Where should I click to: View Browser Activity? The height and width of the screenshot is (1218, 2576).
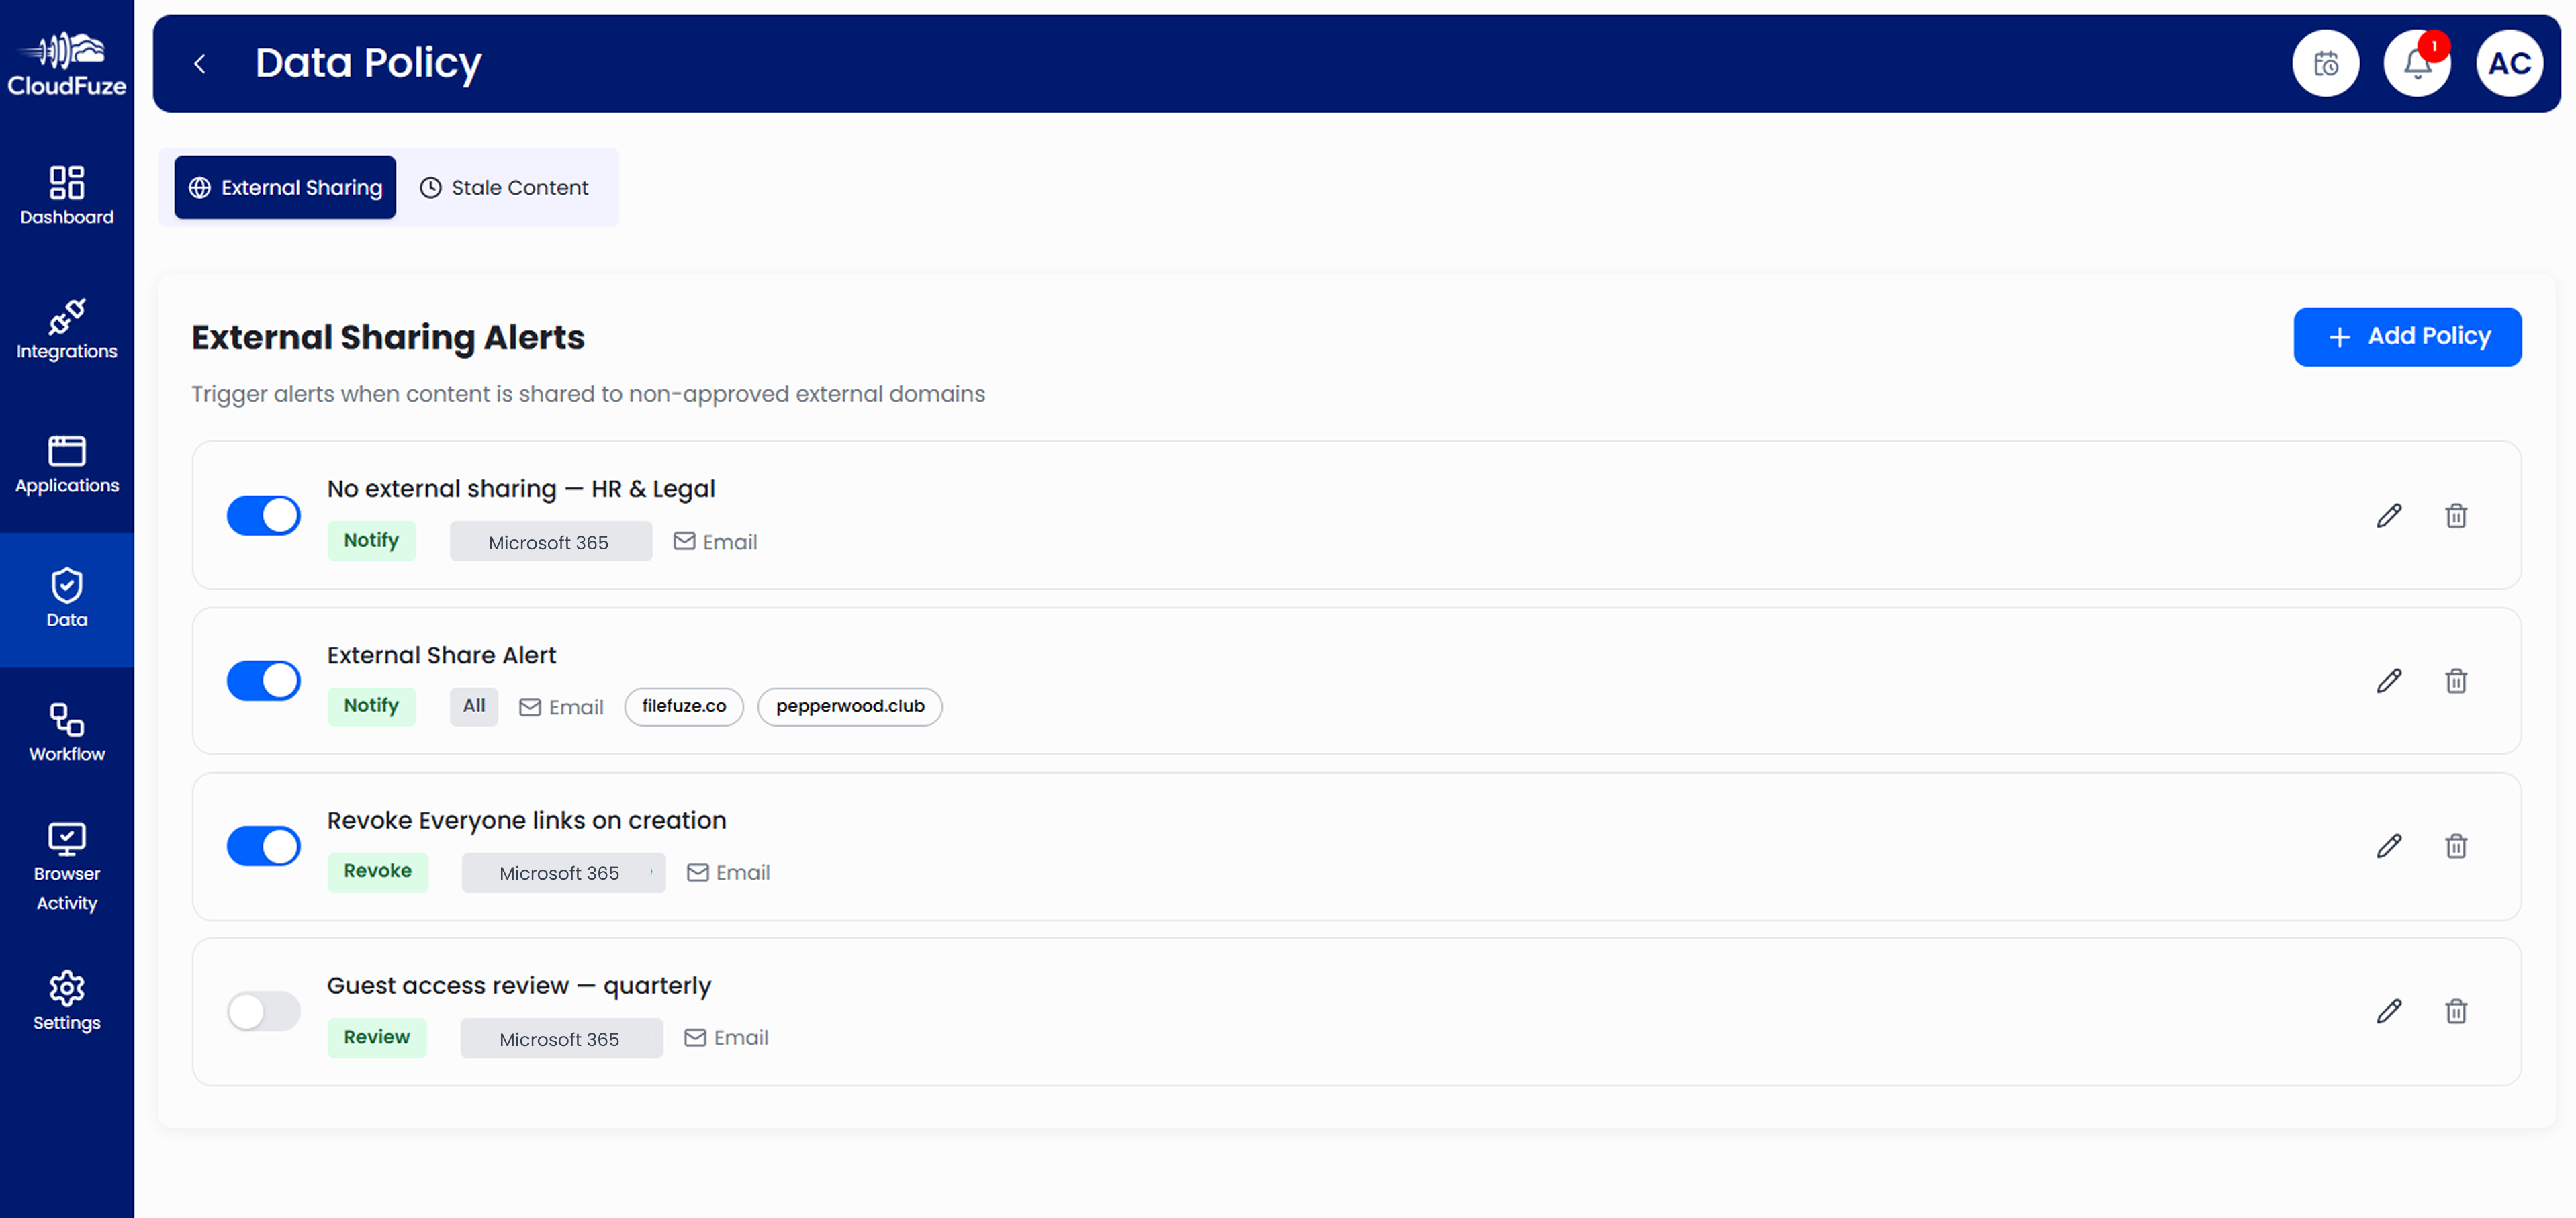click(66, 865)
